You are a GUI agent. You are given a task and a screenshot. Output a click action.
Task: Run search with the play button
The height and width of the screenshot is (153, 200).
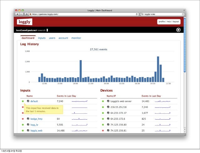point(178,30)
